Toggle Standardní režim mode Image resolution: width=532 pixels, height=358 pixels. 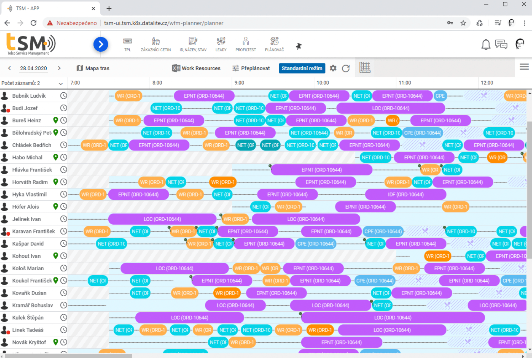coord(302,68)
